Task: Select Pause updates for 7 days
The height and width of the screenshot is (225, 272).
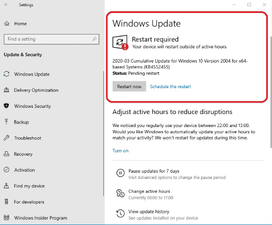Action: (x=154, y=171)
